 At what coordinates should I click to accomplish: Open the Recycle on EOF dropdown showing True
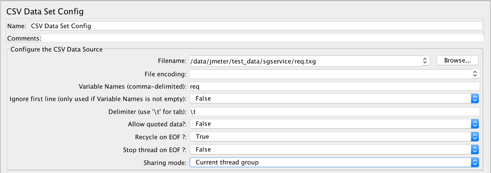(330, 137)
